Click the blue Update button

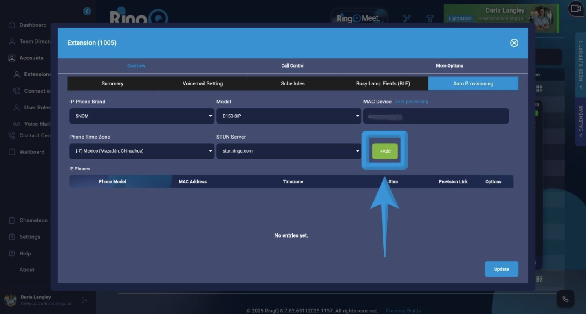[501, 269]
